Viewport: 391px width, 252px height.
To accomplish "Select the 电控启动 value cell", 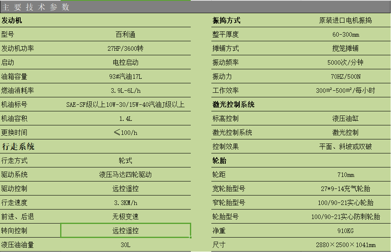I will pyautogui.click(x=125, y=62).
